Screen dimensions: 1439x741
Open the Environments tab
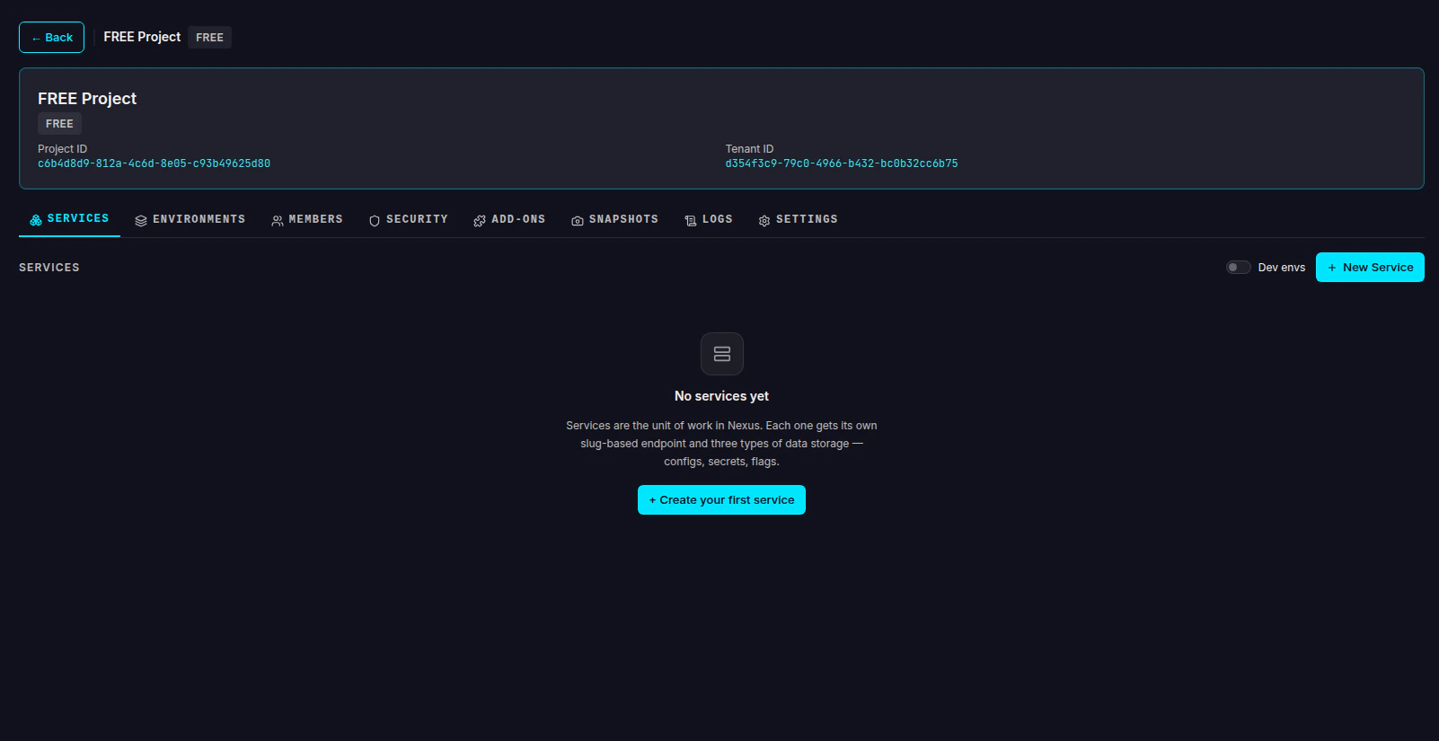click(190, 220)
